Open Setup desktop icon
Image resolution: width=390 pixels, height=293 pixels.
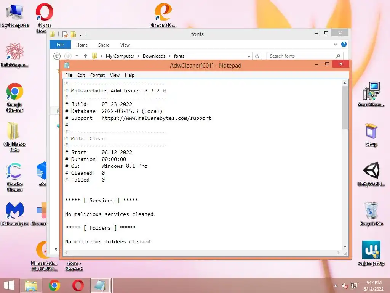(x=371, y=135)
